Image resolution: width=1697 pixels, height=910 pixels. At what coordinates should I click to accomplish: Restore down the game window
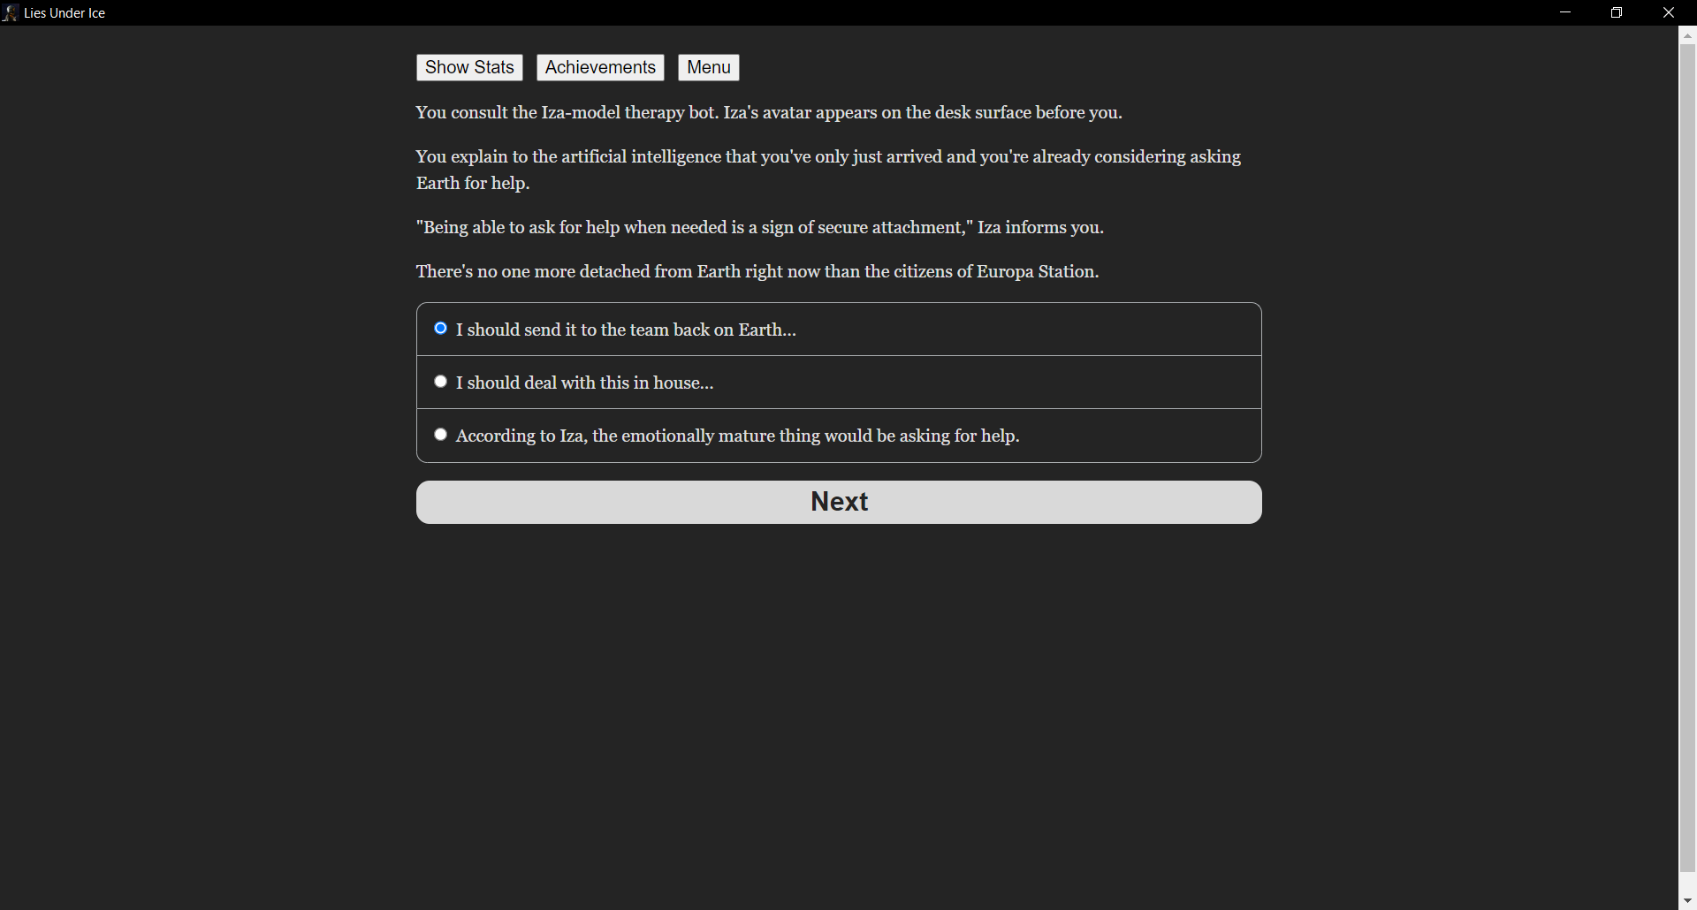pos(1617,12)
